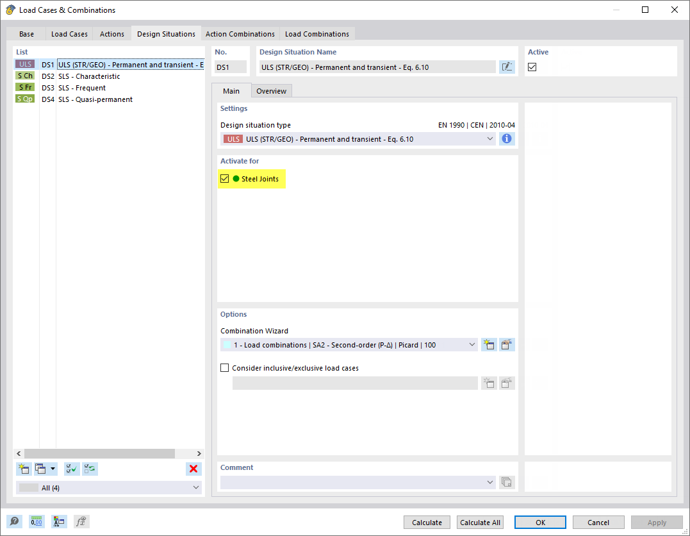Select DS3 SLS - Frequent row
The height and width of the screenshot is (536, 690).
[109, 88]
